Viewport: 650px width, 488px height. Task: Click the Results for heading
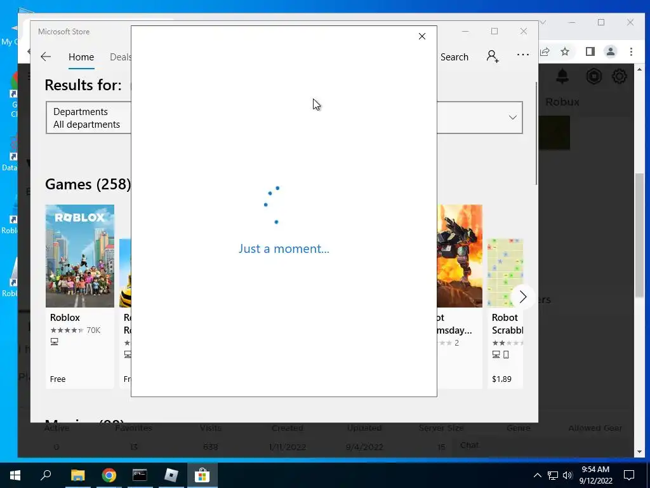(x=83, y=85)
